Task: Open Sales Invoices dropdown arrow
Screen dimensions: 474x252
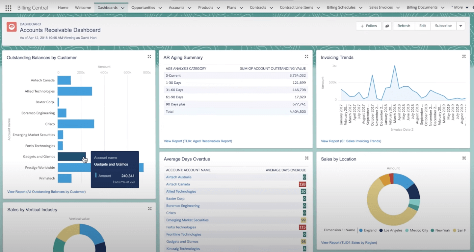Action: pyautogui.click(x=398, y=8)
